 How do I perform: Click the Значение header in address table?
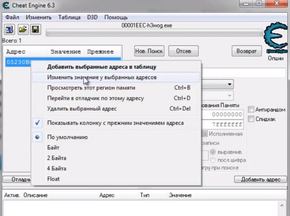pyautogui.click(x=180, y=195)
